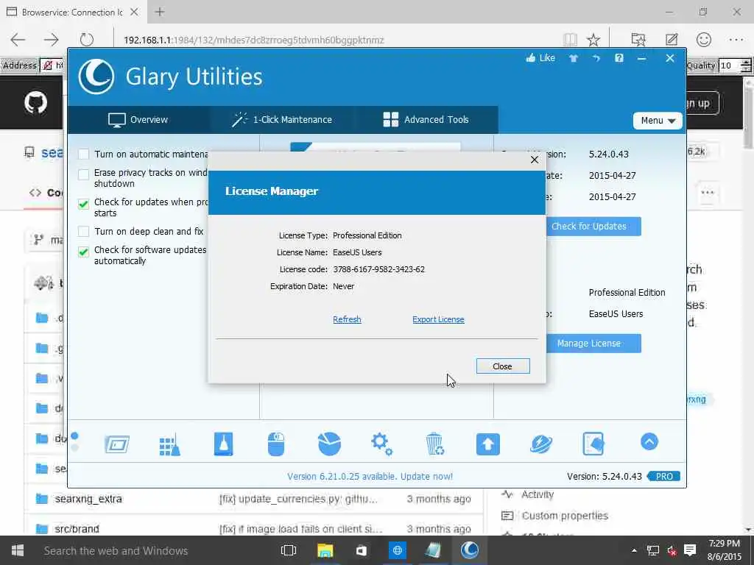This screenshot has height=565, width=754.
Task: Open the Disk Cleaner dock icon
Action: coord(117,444)
